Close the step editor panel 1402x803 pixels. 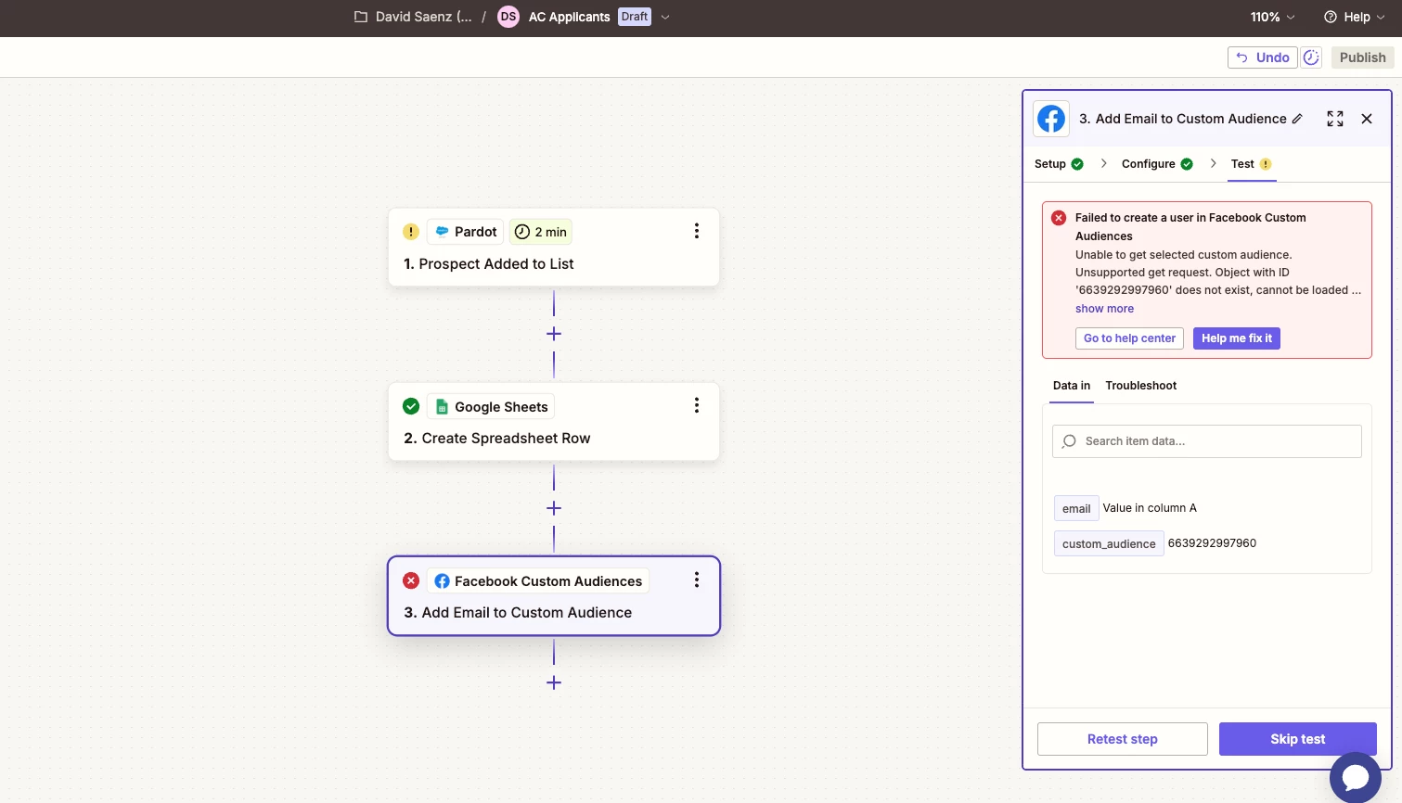[x=1367, y=119]
